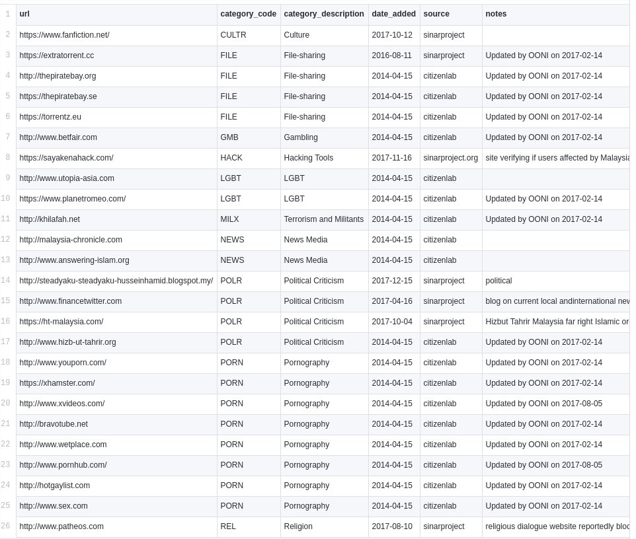636x539 pixels.
Task: Click the site verifying users notes cell
Action: point(556,158)
